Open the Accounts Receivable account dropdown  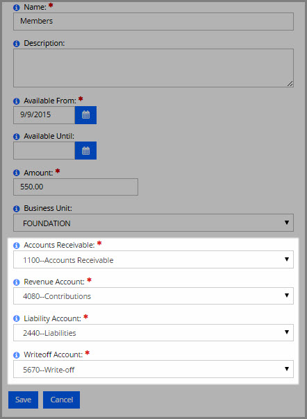pyautogui.click(x=153, y=259)
